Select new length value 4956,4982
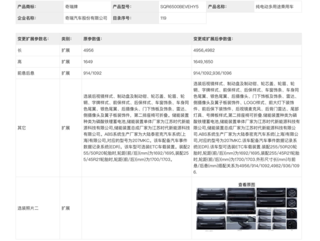320x241 pixels. point(204,51)
